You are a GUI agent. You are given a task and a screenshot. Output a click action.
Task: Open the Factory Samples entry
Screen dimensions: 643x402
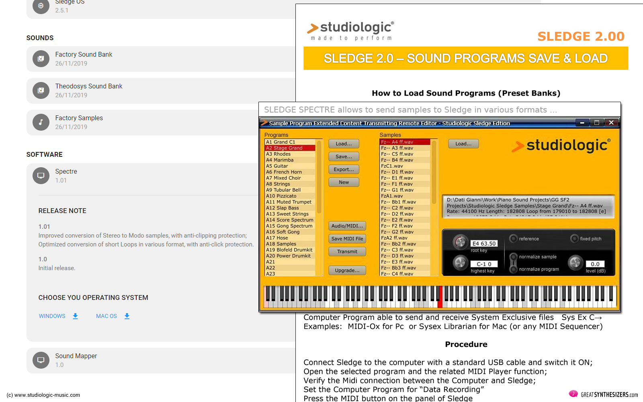tap(161, 122)
